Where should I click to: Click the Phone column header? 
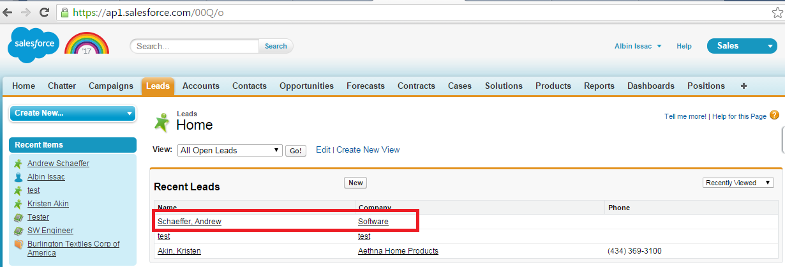coord(618,208)
